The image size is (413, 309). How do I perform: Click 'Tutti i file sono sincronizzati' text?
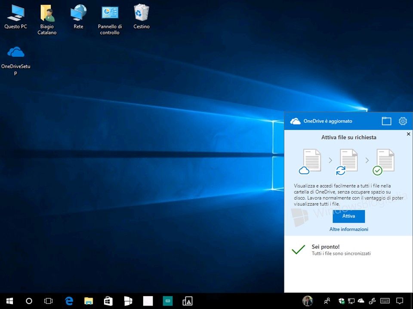pyautogui.click(x=341, y=254)
